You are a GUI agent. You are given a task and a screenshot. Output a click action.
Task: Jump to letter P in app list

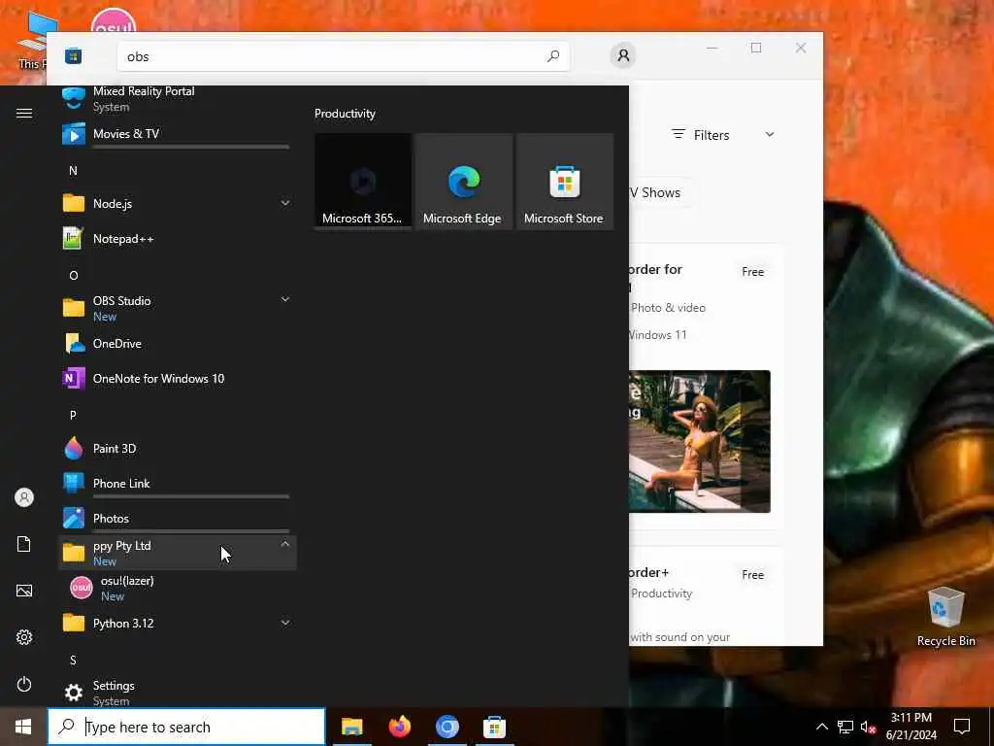[73, 415]
